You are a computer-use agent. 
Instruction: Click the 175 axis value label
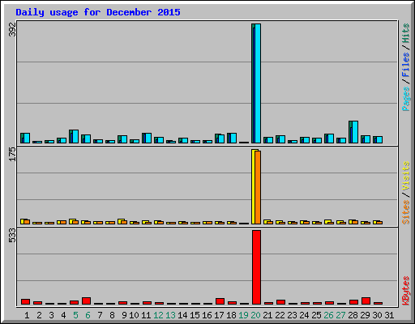click(12, 154)
